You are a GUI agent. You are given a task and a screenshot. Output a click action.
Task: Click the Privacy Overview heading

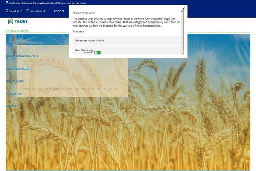click(84, 13)
